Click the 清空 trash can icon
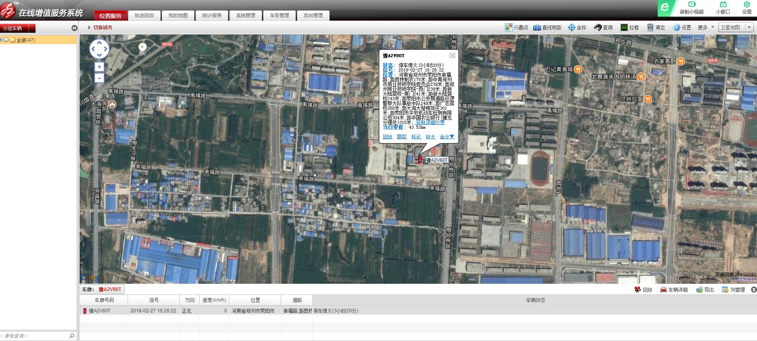Screen dimensions: 757x341 pyautogui.click(x=650, y=27)
